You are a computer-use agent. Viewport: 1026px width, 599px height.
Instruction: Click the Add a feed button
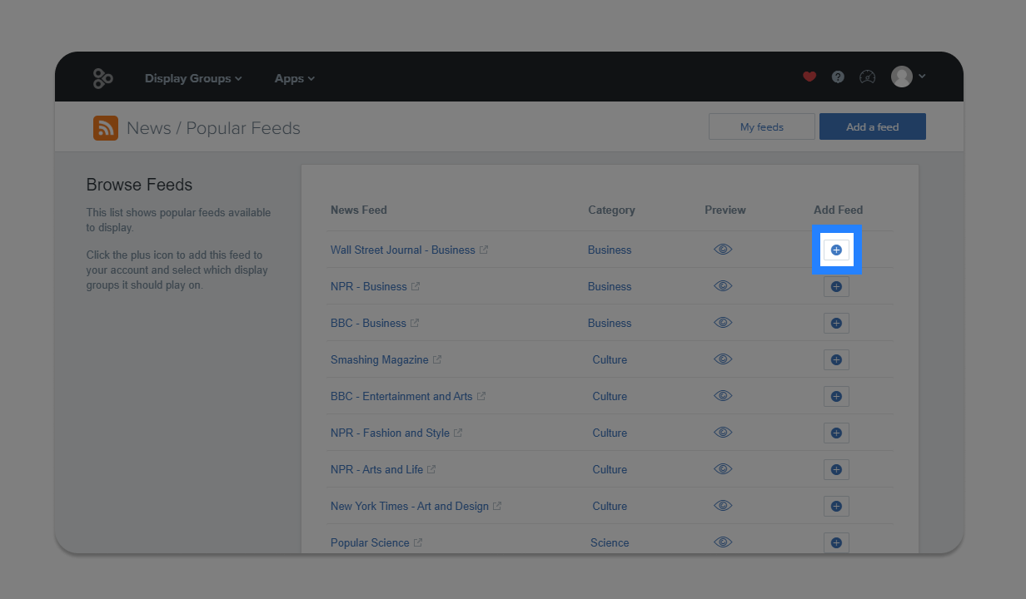tap(873, 126)
